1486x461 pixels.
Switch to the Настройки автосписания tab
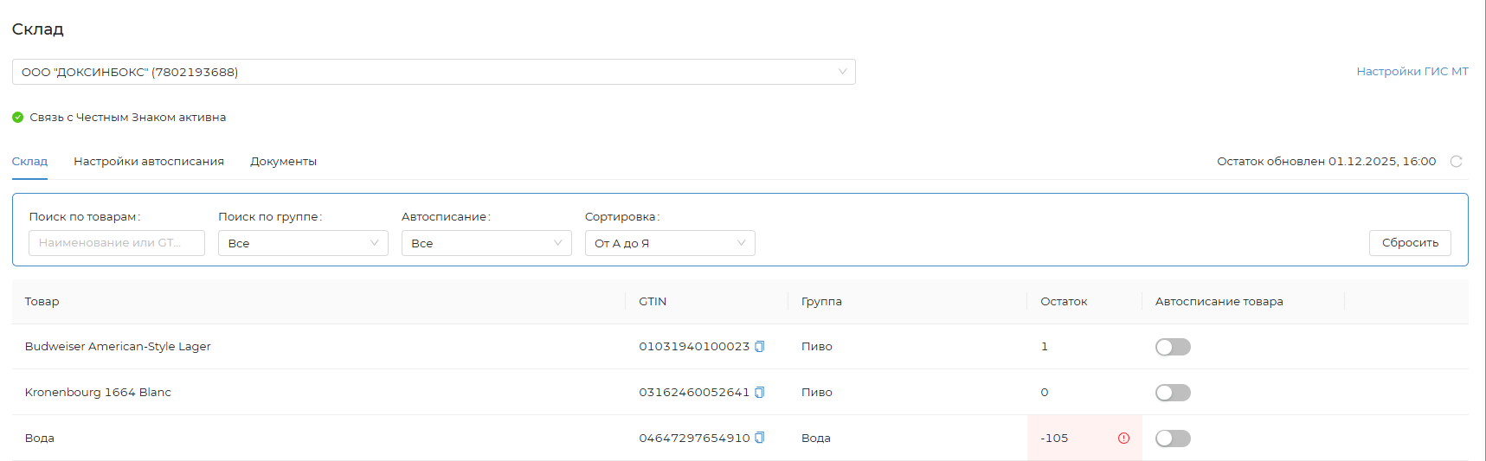point(149,162)
